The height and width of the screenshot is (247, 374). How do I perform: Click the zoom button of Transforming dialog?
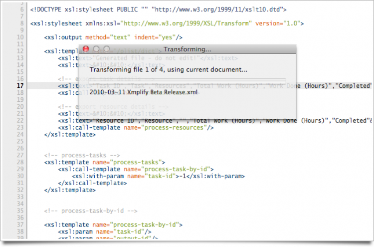point(107,49)
